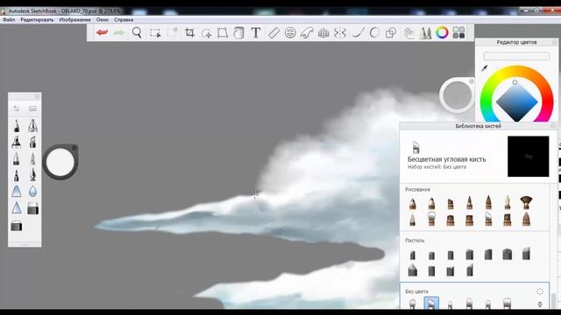Viewport: 561px width, 315px height.
Task: Select the Distort transform tool
Action: click(223, 33)
